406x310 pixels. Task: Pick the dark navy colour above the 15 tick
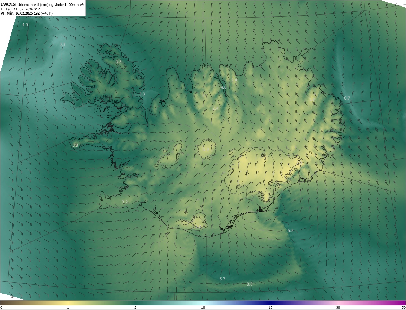tap(271, 303)
